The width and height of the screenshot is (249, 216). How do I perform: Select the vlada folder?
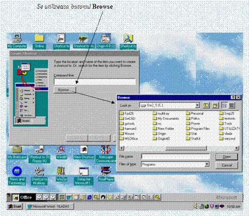pos(226,134)
